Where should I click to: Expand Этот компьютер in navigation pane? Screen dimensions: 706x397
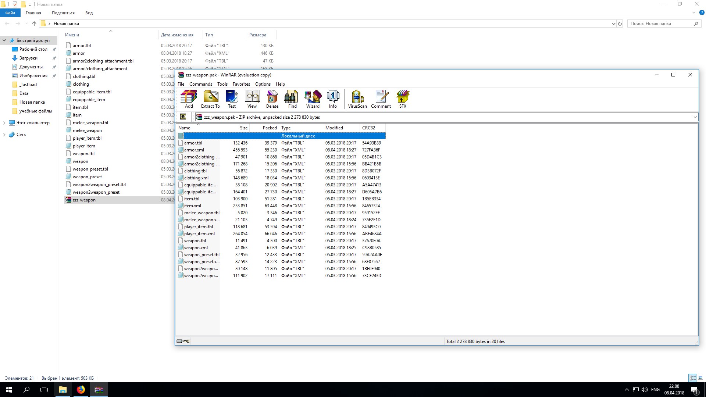pos(4,123)
